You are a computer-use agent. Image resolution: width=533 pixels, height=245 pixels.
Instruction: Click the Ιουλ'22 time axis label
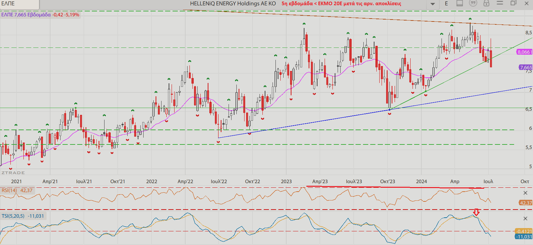[x=219, y=182]
